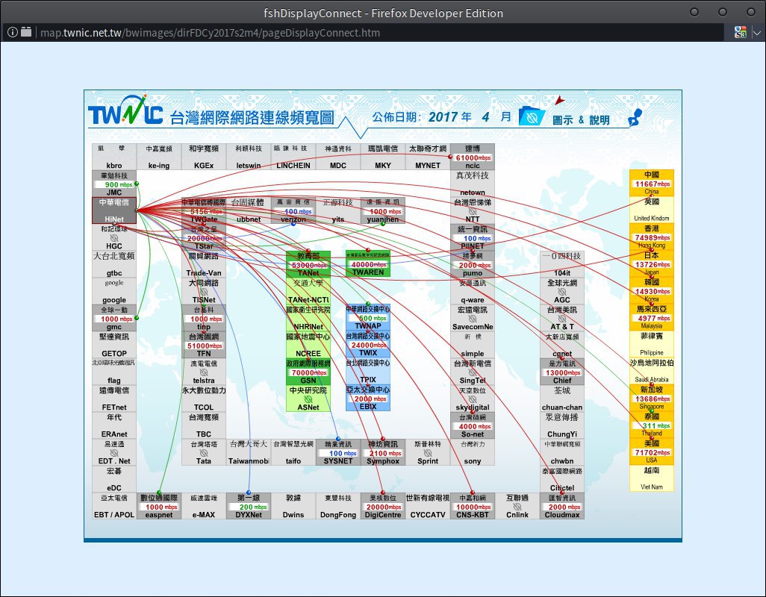
Task: Click the Chief 13000mbps node
Action: pyautogui.click(x=562, y=372)
